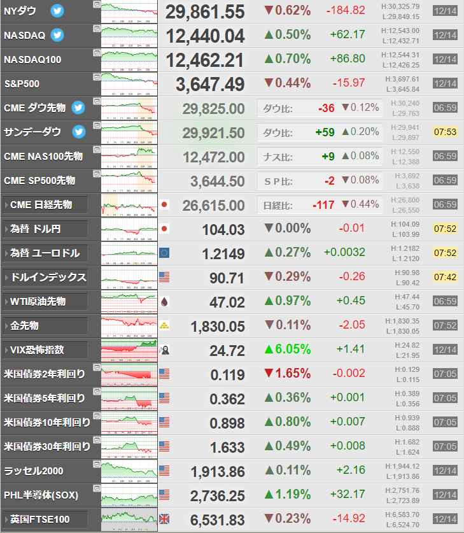Expand the WTI原油先物 button
464x533 pixels.
click(x=45, y=301)
